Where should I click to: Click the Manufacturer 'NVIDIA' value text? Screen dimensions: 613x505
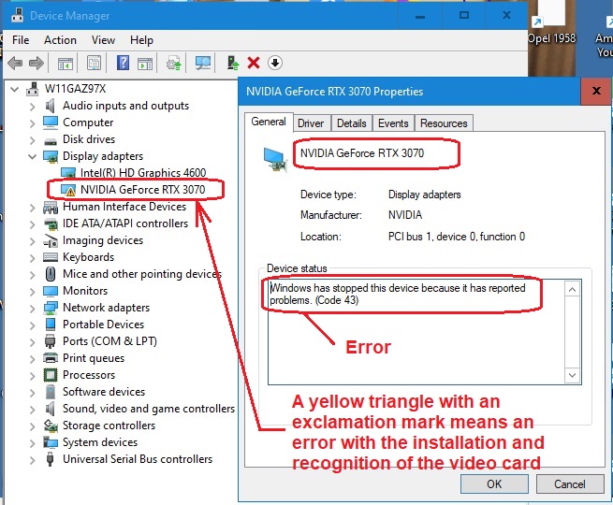[x=405, y=215]
